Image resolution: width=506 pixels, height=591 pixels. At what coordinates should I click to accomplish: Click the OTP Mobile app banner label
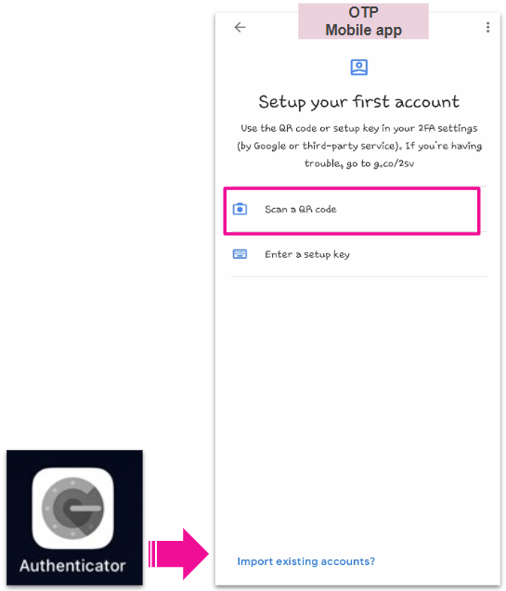click(x=363, y=21)
